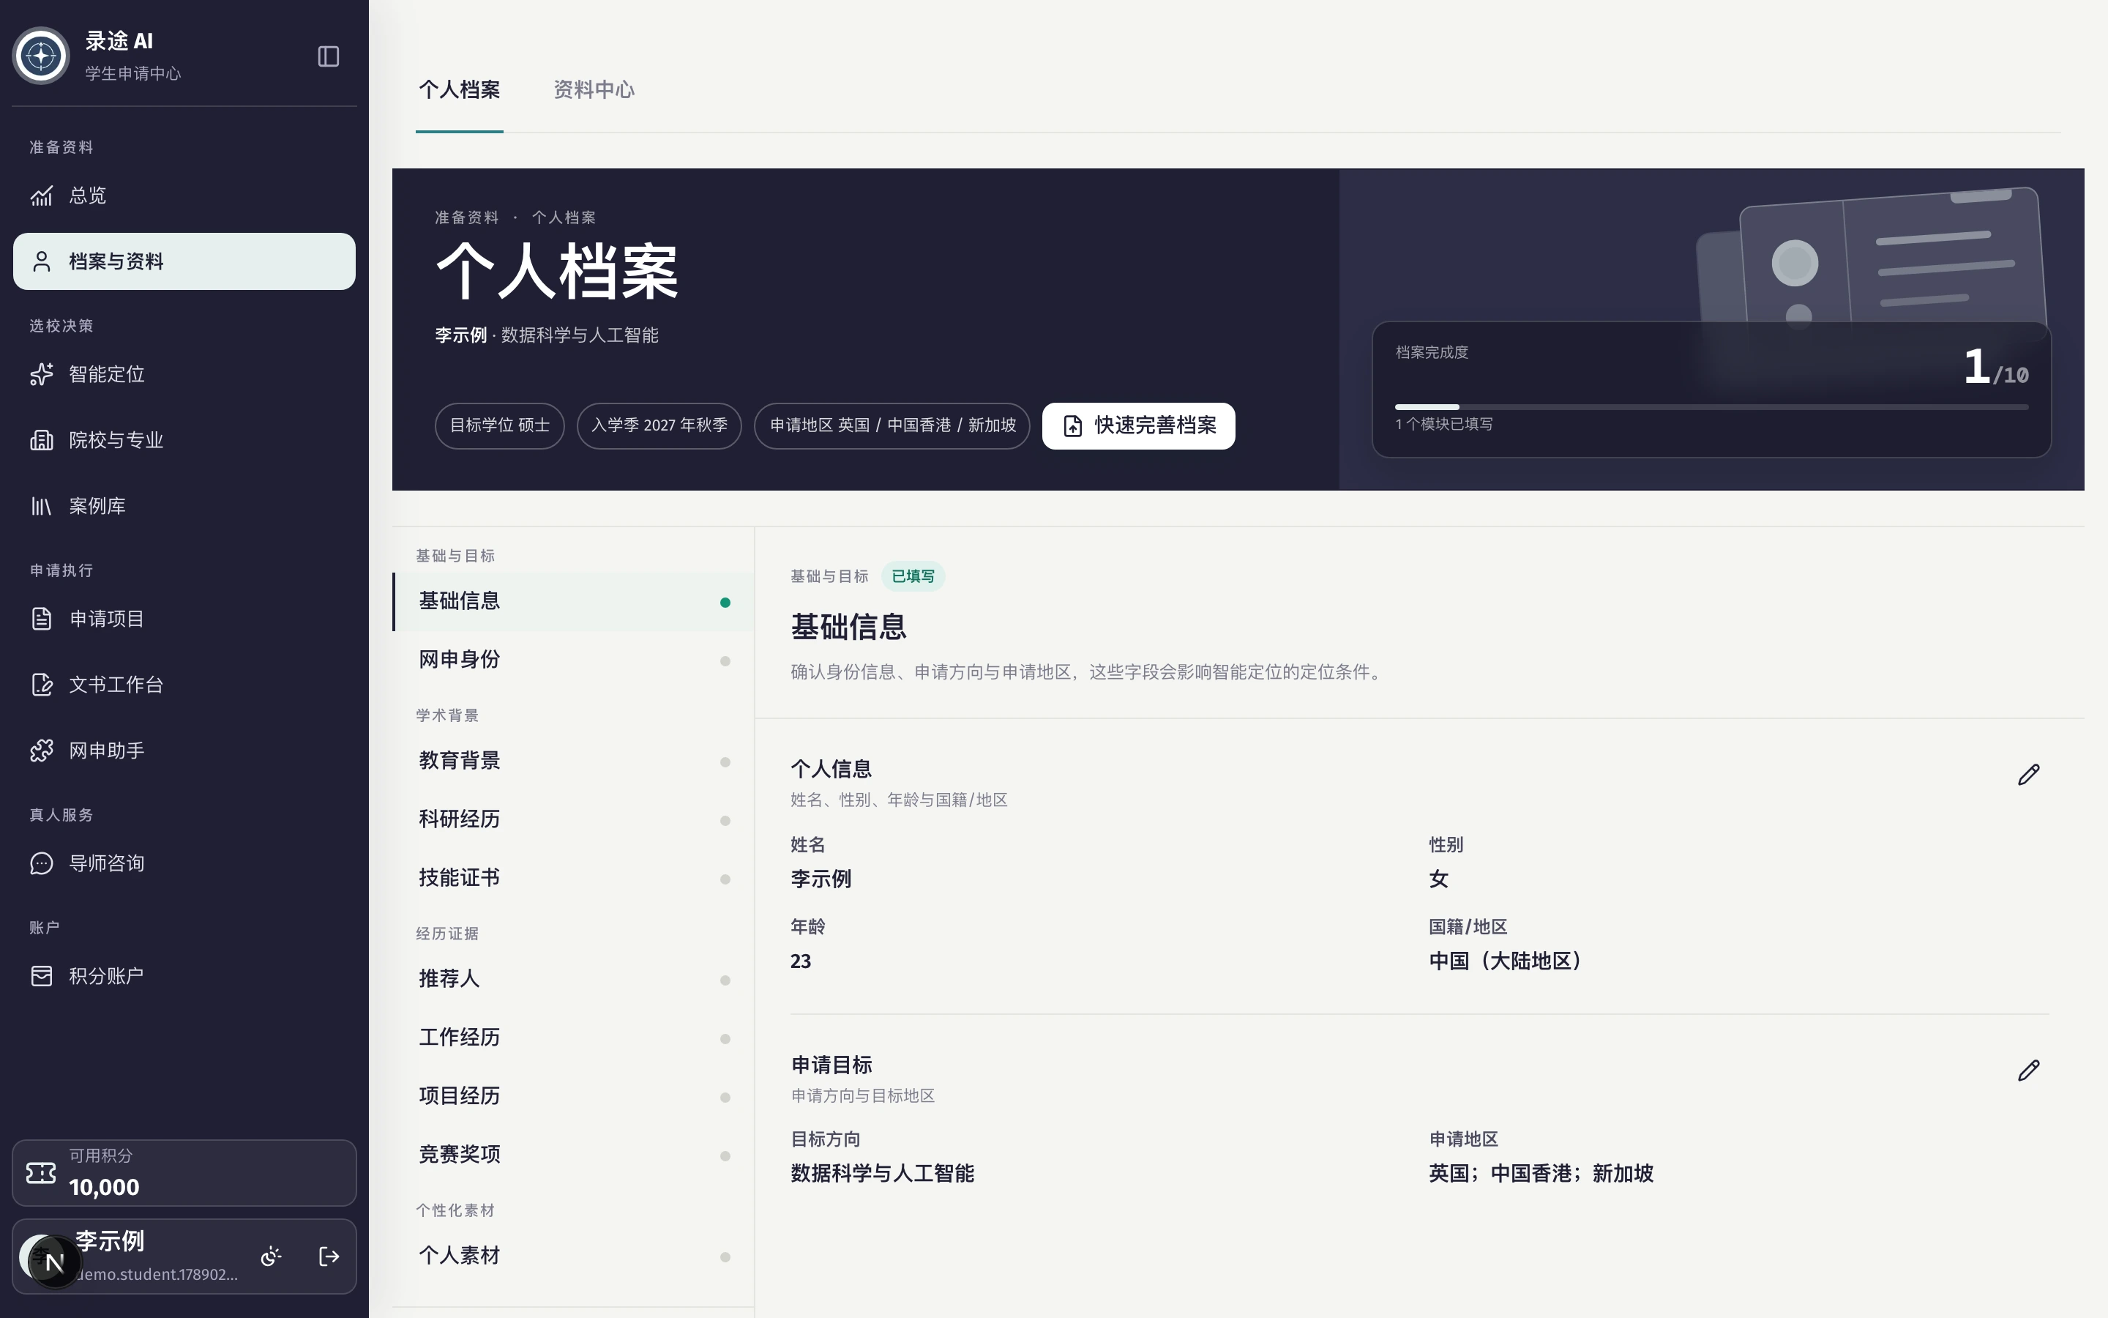Screen dimensions: 2108x1318
Task: Edit 申请目标 with the pencil icon
Action: tap(2029, 1070)
